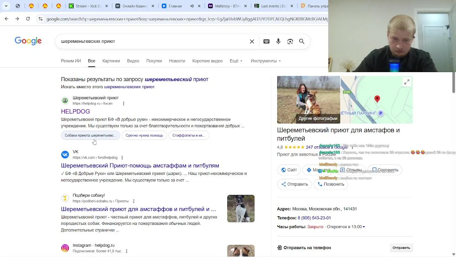The width and height of the screenshot is (456, 257).
Task: Clear the search query with X
Action: pos(252,41)
